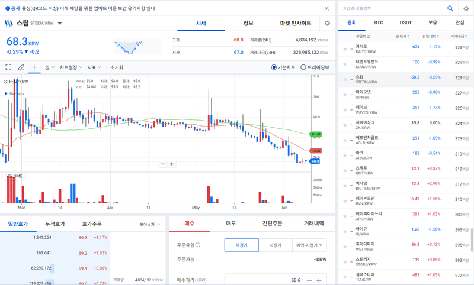
Task: Open the 모아보기 dropdown
Action: click(x=150, y=224)
